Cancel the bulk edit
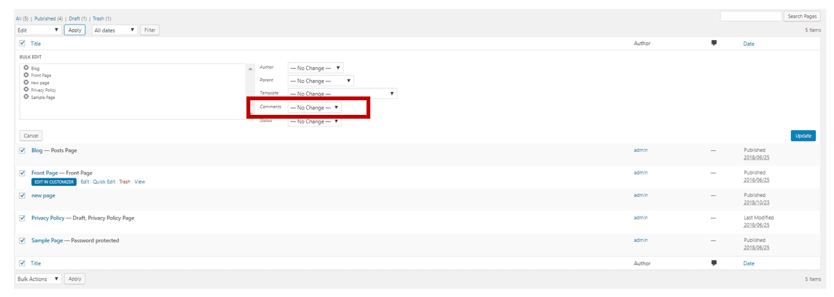 31,136
